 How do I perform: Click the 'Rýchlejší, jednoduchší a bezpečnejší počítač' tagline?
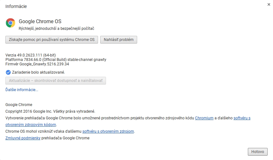[56, 29]
